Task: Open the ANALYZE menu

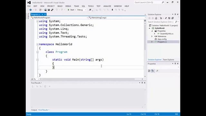Action: pyautogui.click(x=107, y=6)
